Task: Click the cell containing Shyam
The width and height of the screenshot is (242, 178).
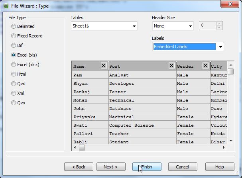Action: point(90,83)
